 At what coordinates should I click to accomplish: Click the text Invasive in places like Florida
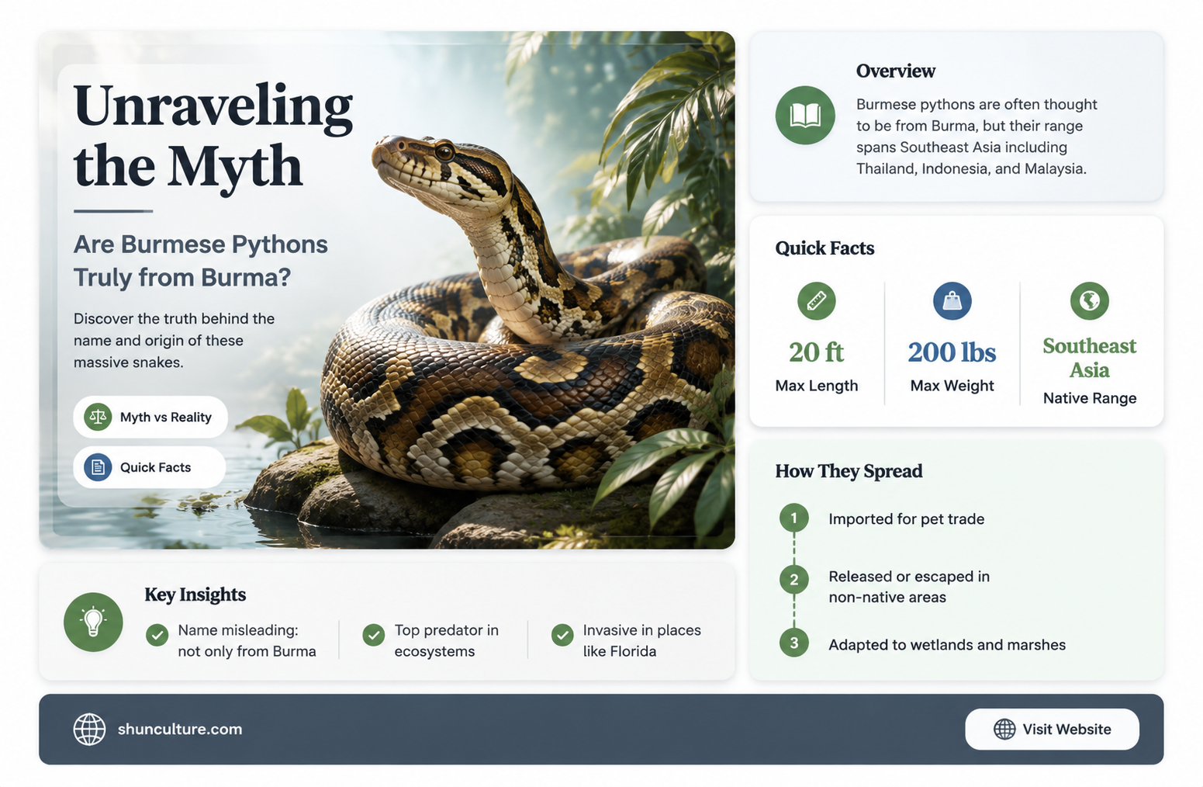click(x=641, y=640)
